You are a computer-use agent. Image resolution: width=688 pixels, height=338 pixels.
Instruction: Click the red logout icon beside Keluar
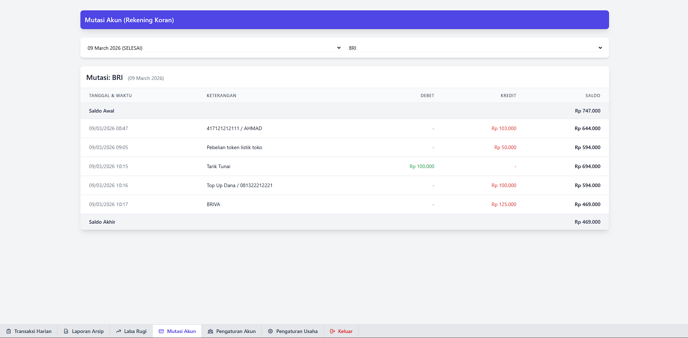click(333, 331)
